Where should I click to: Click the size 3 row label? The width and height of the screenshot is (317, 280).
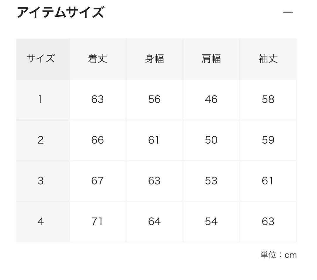pyautogui.click(x=41, y=180)
